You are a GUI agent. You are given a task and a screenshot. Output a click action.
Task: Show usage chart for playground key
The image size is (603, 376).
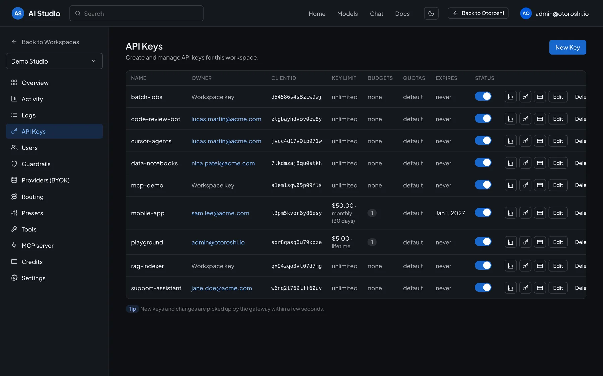tap(511, 242)
